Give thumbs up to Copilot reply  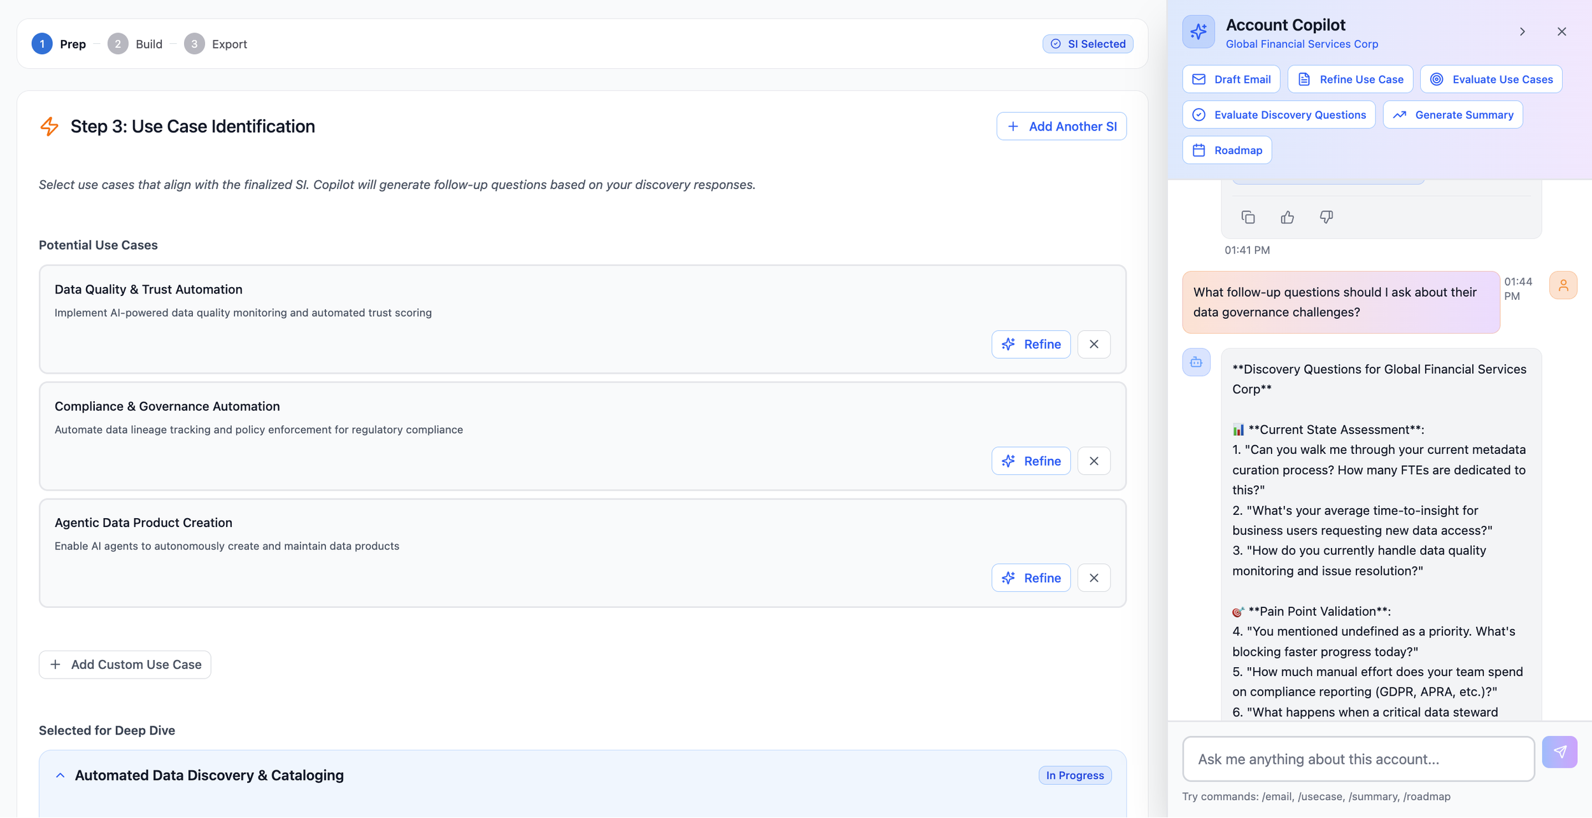coord(1287,218)
